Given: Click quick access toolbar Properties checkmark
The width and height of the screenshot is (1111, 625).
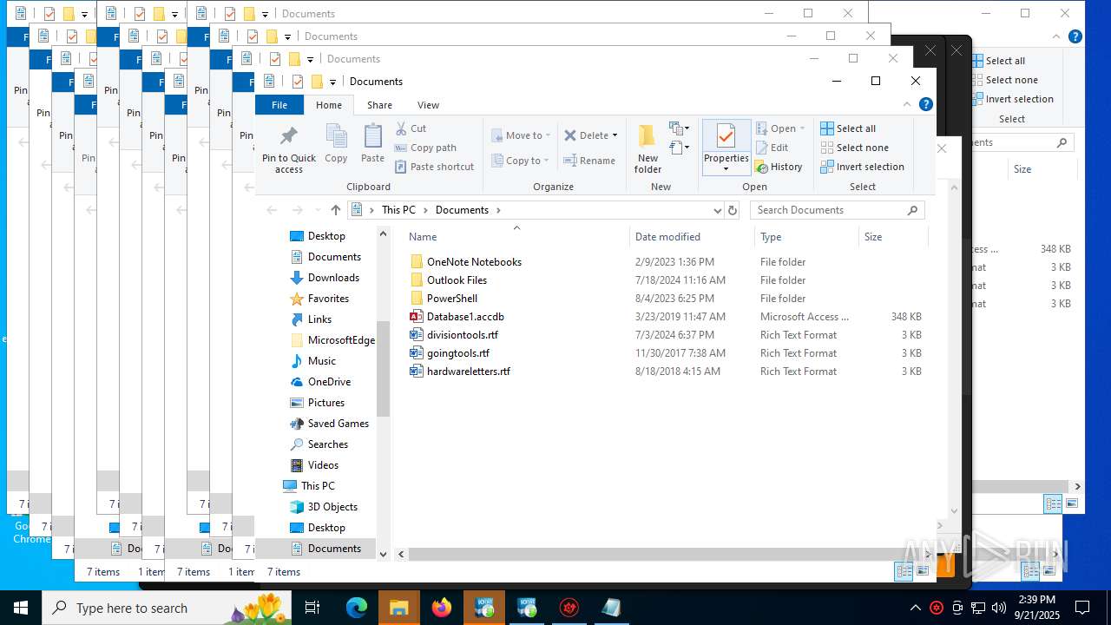Looking at the screenshot, I should click(x=298, y=82).
